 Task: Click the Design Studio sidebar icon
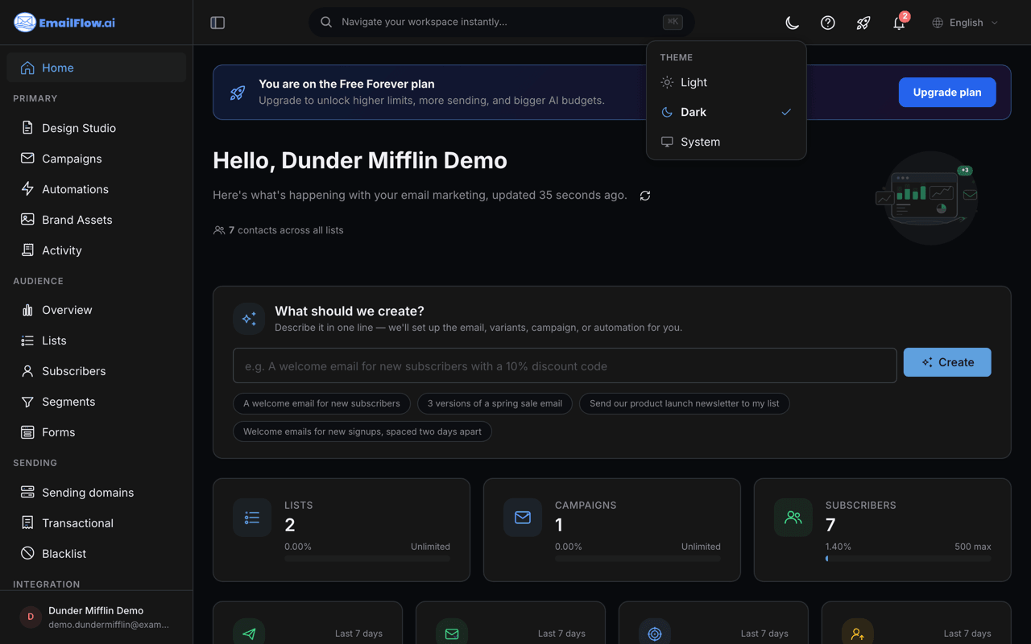click(27, 128)
